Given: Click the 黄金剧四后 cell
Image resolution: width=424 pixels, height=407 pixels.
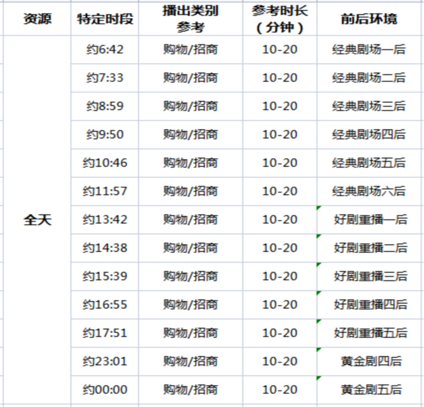Looking at the screenshot, I should pyautogui.click(x=369, y=361).
